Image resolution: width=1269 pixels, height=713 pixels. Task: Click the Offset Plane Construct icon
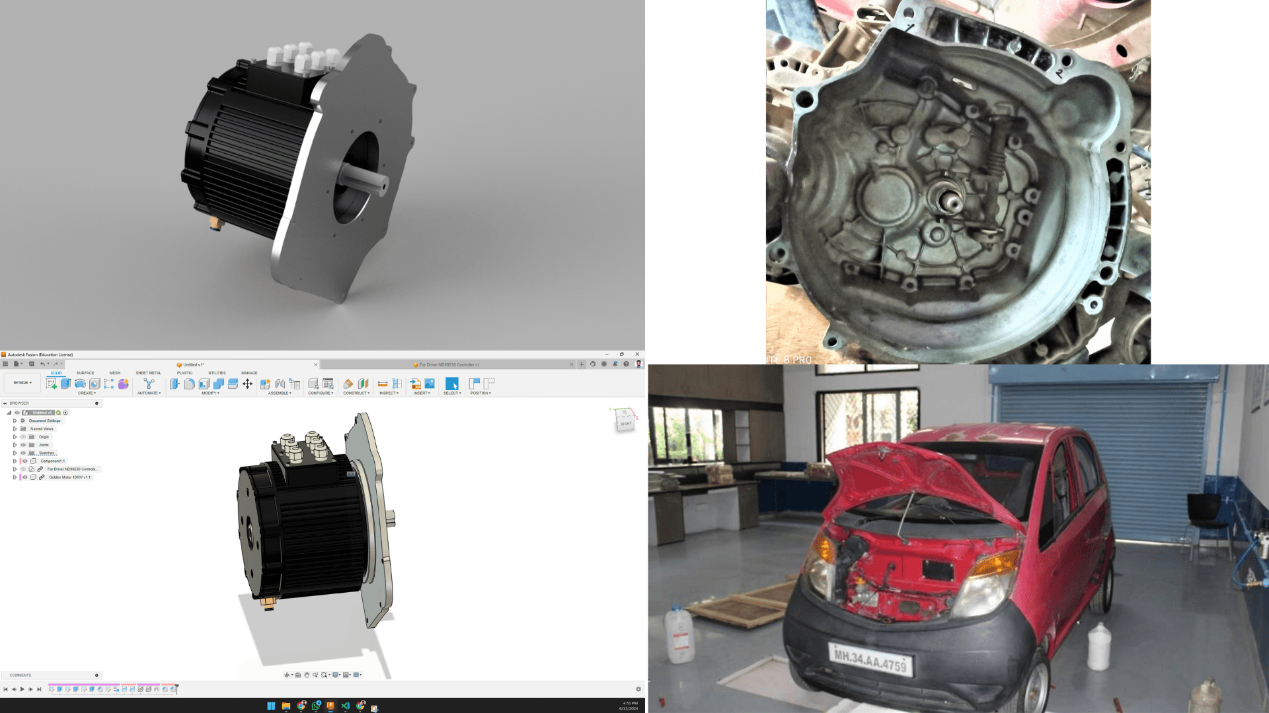[348, 384]
